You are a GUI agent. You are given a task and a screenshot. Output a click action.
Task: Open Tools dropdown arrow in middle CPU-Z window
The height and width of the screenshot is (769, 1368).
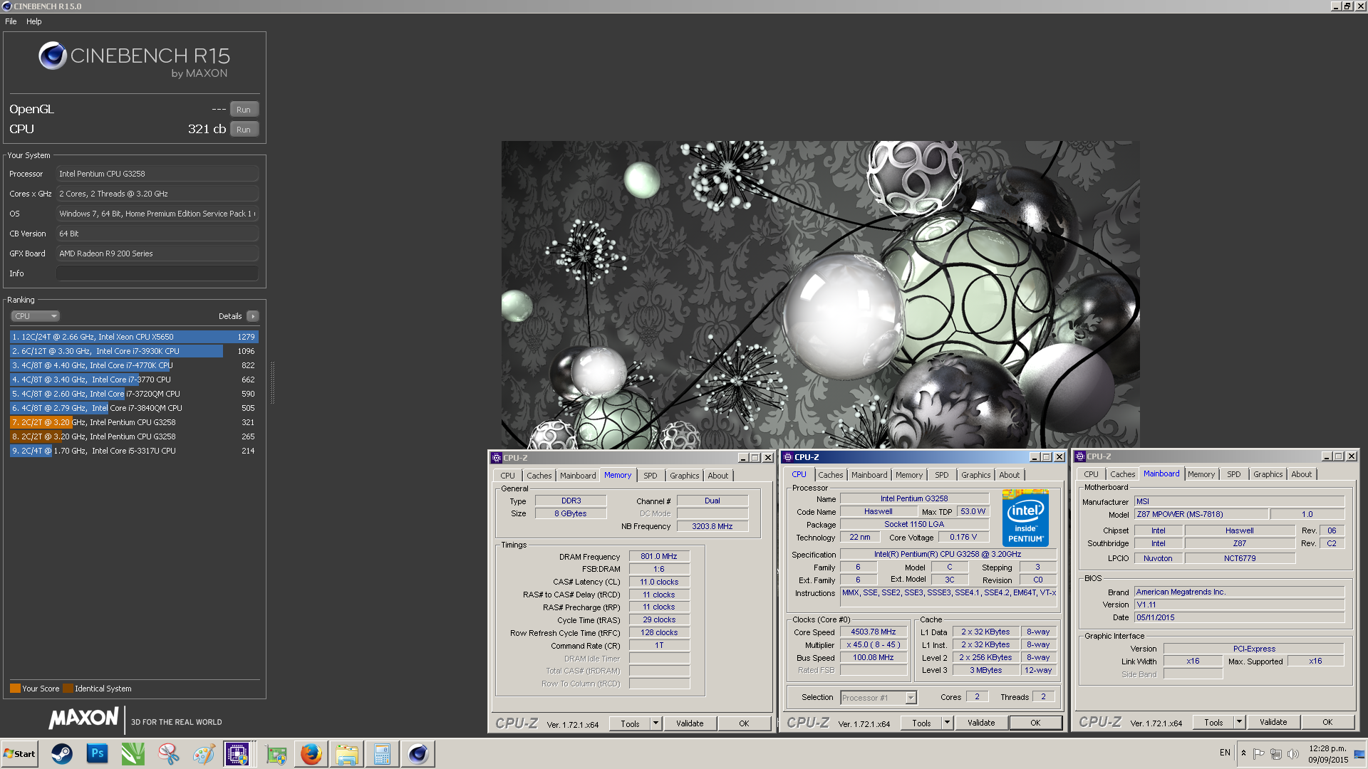click(947, 723)
